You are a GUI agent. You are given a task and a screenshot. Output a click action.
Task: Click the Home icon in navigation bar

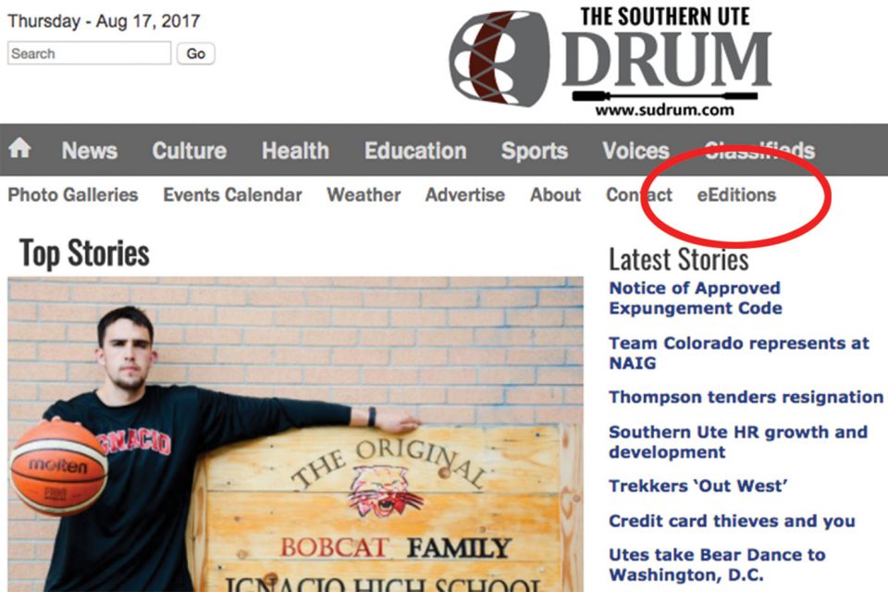tap(19, 149)
